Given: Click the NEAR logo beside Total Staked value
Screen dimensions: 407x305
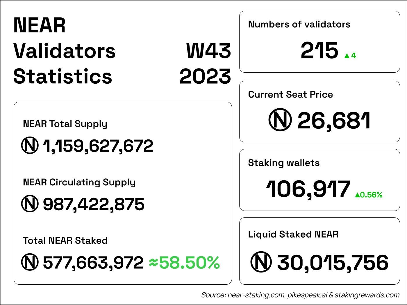Looking at the screenshot, I should click(x=30, y=262).
